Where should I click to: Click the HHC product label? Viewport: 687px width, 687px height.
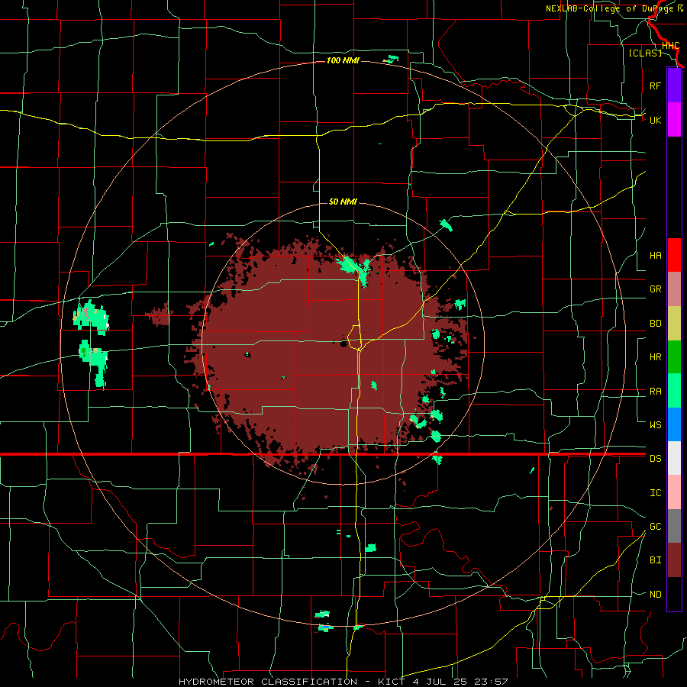[x=670, y=46]
